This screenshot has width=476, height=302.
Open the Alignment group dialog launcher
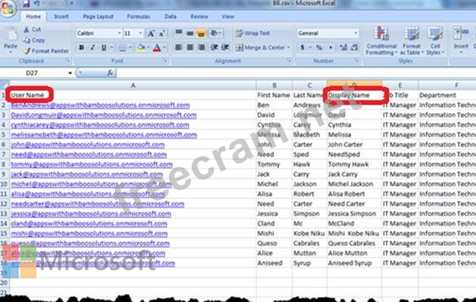[289, 61]
